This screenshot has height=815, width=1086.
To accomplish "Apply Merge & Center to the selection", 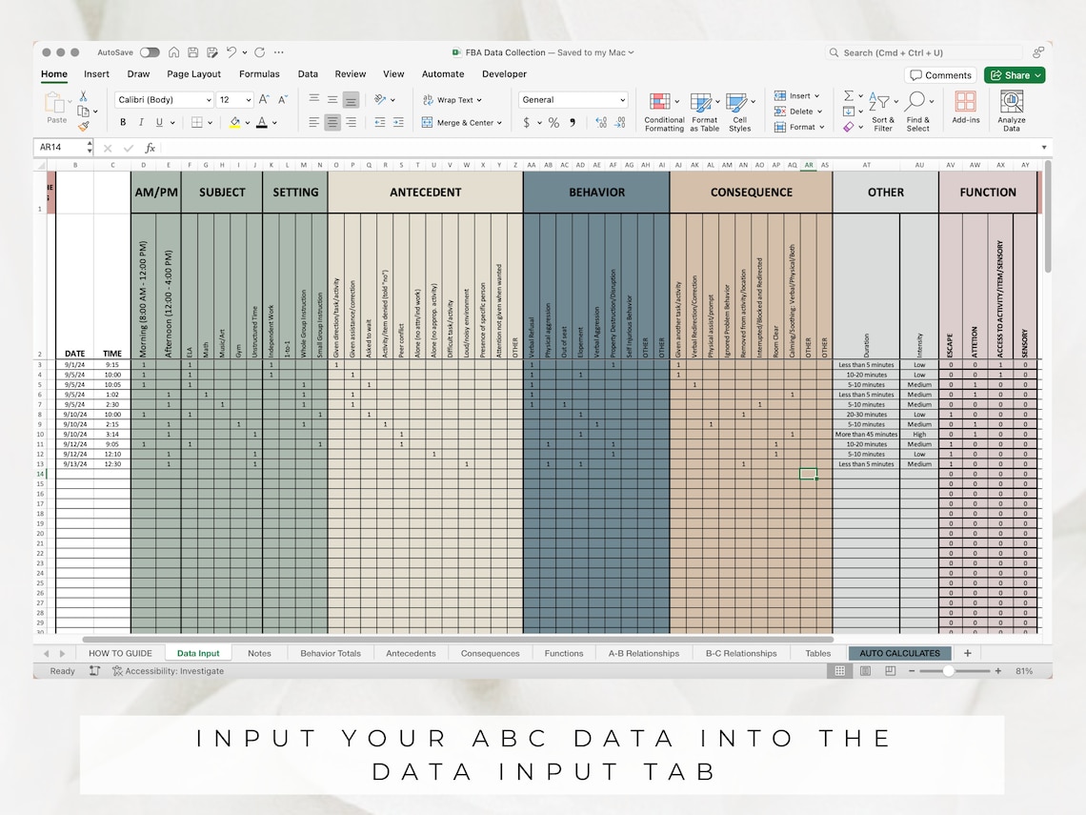I will pos(462,122).
